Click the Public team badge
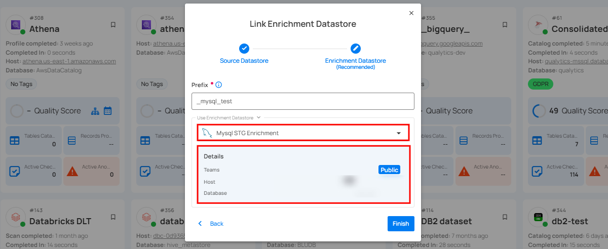 click(389, 170)
